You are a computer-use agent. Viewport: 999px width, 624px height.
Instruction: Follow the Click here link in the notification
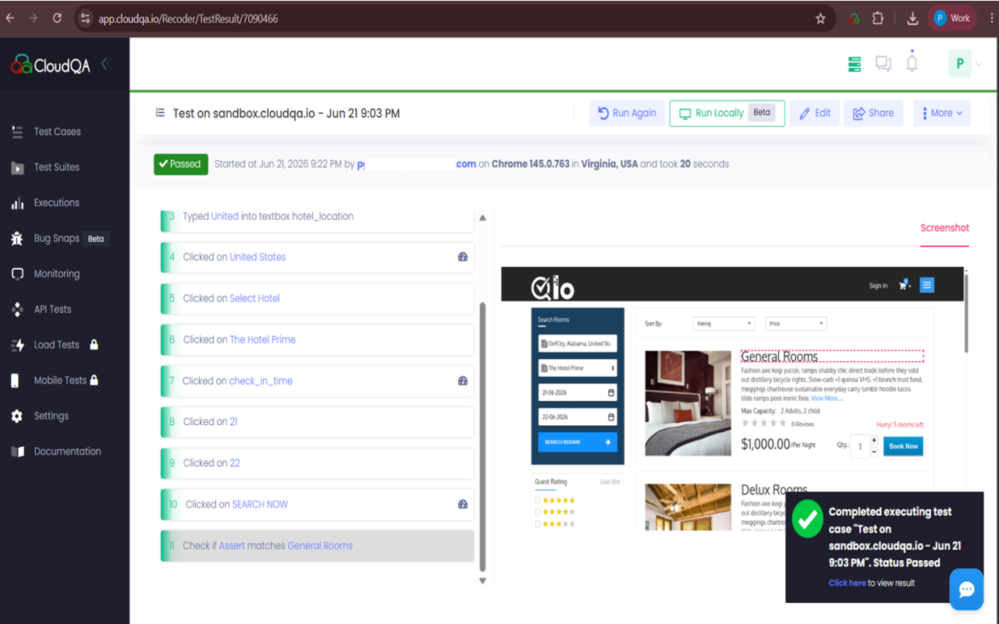point(847,583)
